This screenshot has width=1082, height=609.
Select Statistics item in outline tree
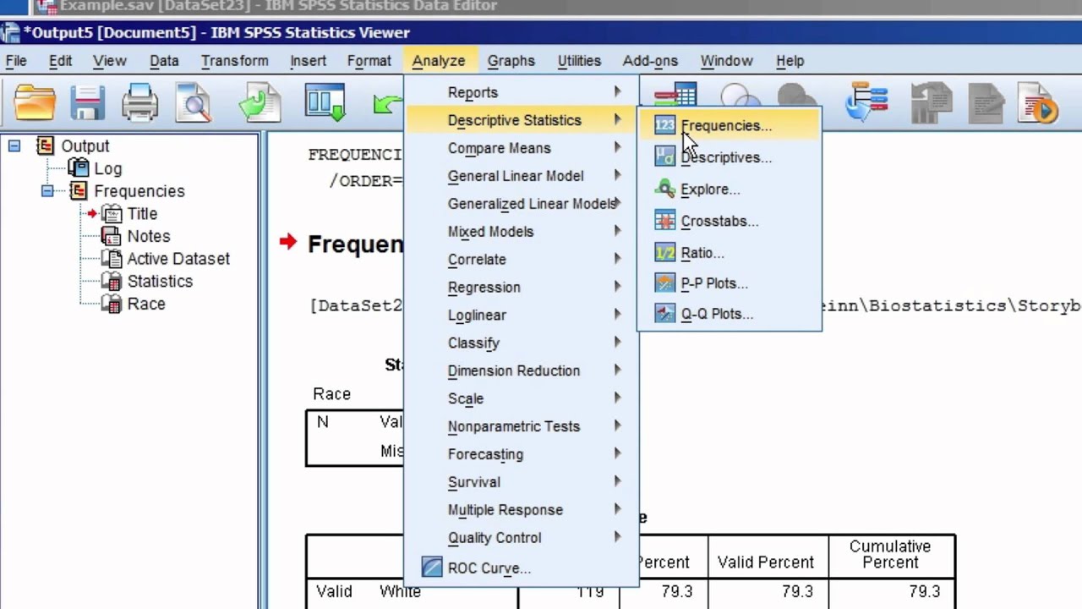pyautogui.click(x=160, y=281)
